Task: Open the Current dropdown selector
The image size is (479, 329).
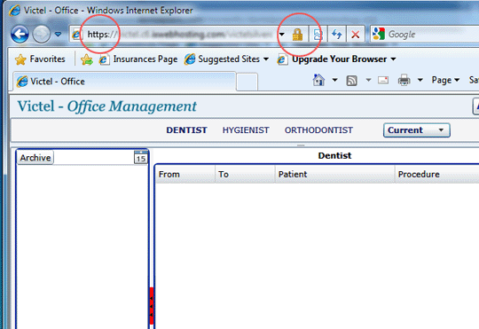Action: 416,130
